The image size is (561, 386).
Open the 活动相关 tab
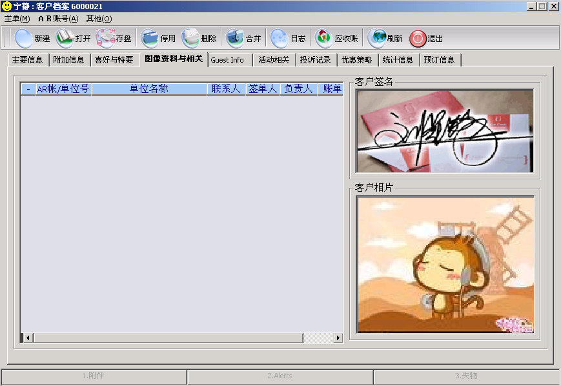click(274, 60)
